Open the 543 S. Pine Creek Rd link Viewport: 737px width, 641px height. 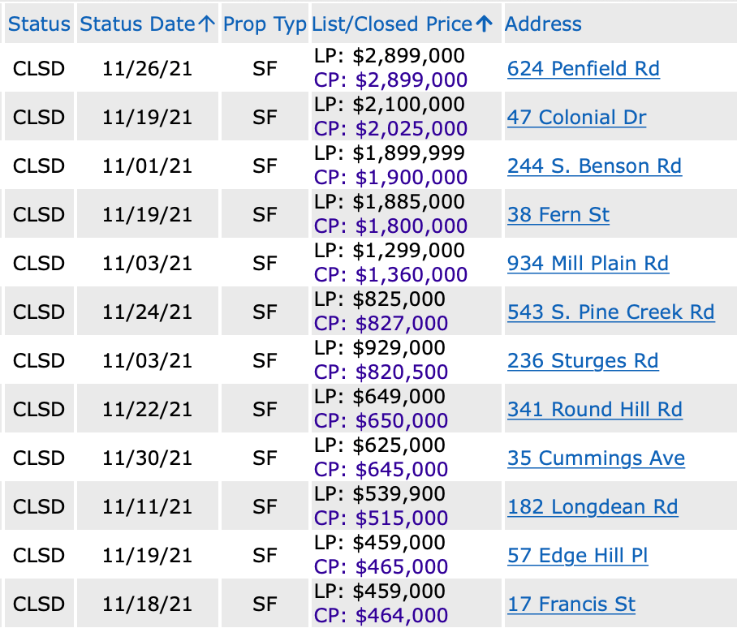pos(610,312)
